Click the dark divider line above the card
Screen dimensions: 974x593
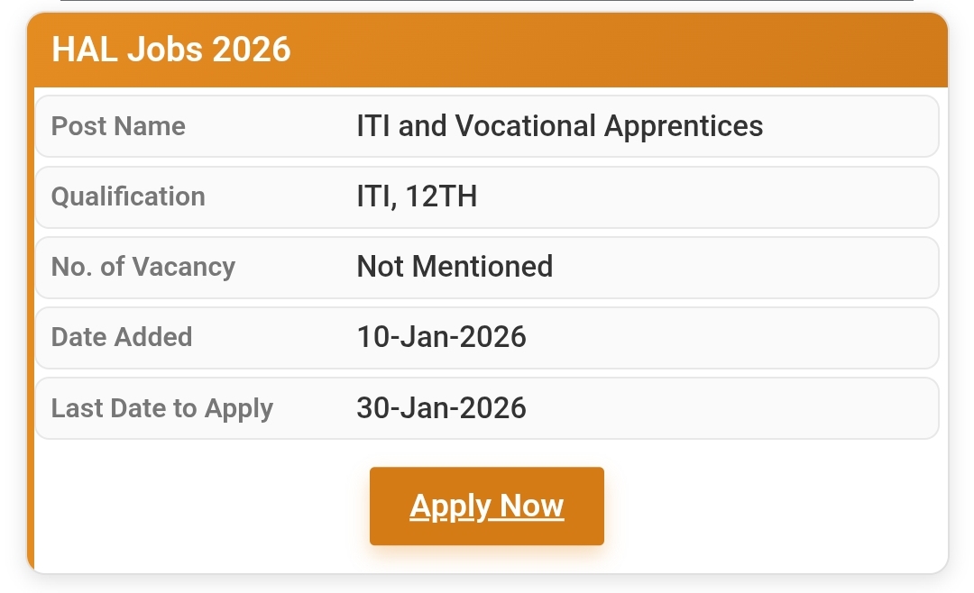(x=487, y=1)
